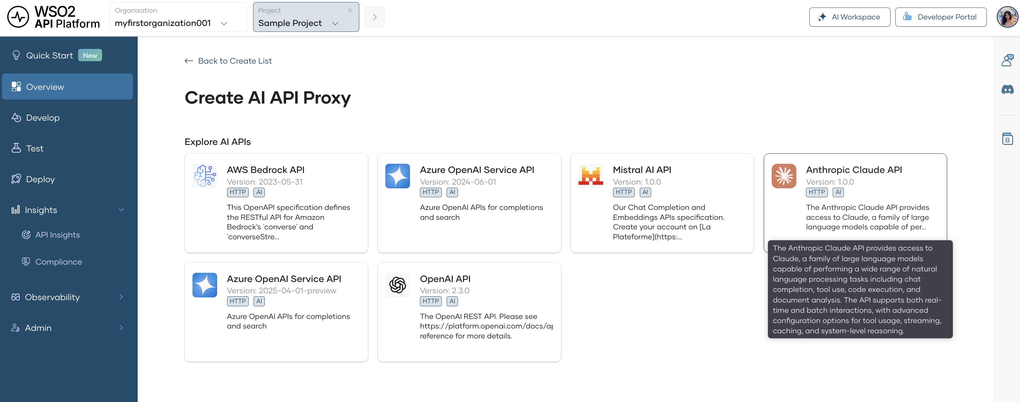
Task: Open the support chat icon in right rail
Action: (1007, 60)
